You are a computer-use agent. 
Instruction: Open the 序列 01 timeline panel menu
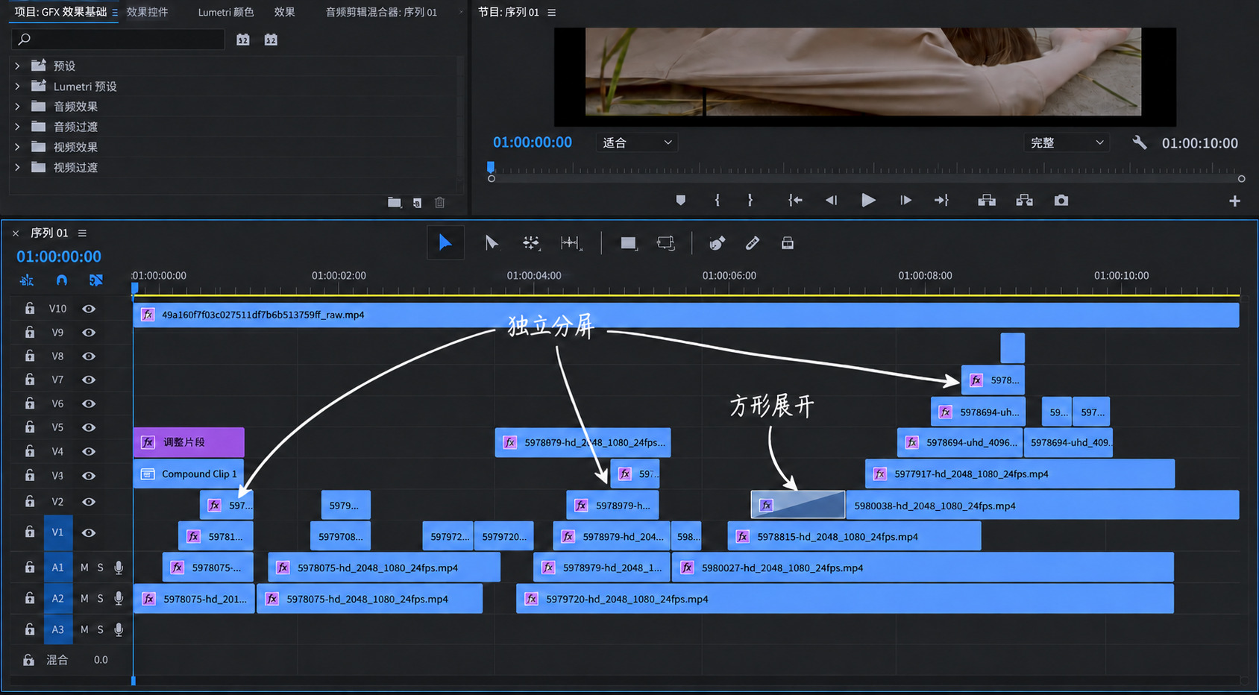point(82,233)
